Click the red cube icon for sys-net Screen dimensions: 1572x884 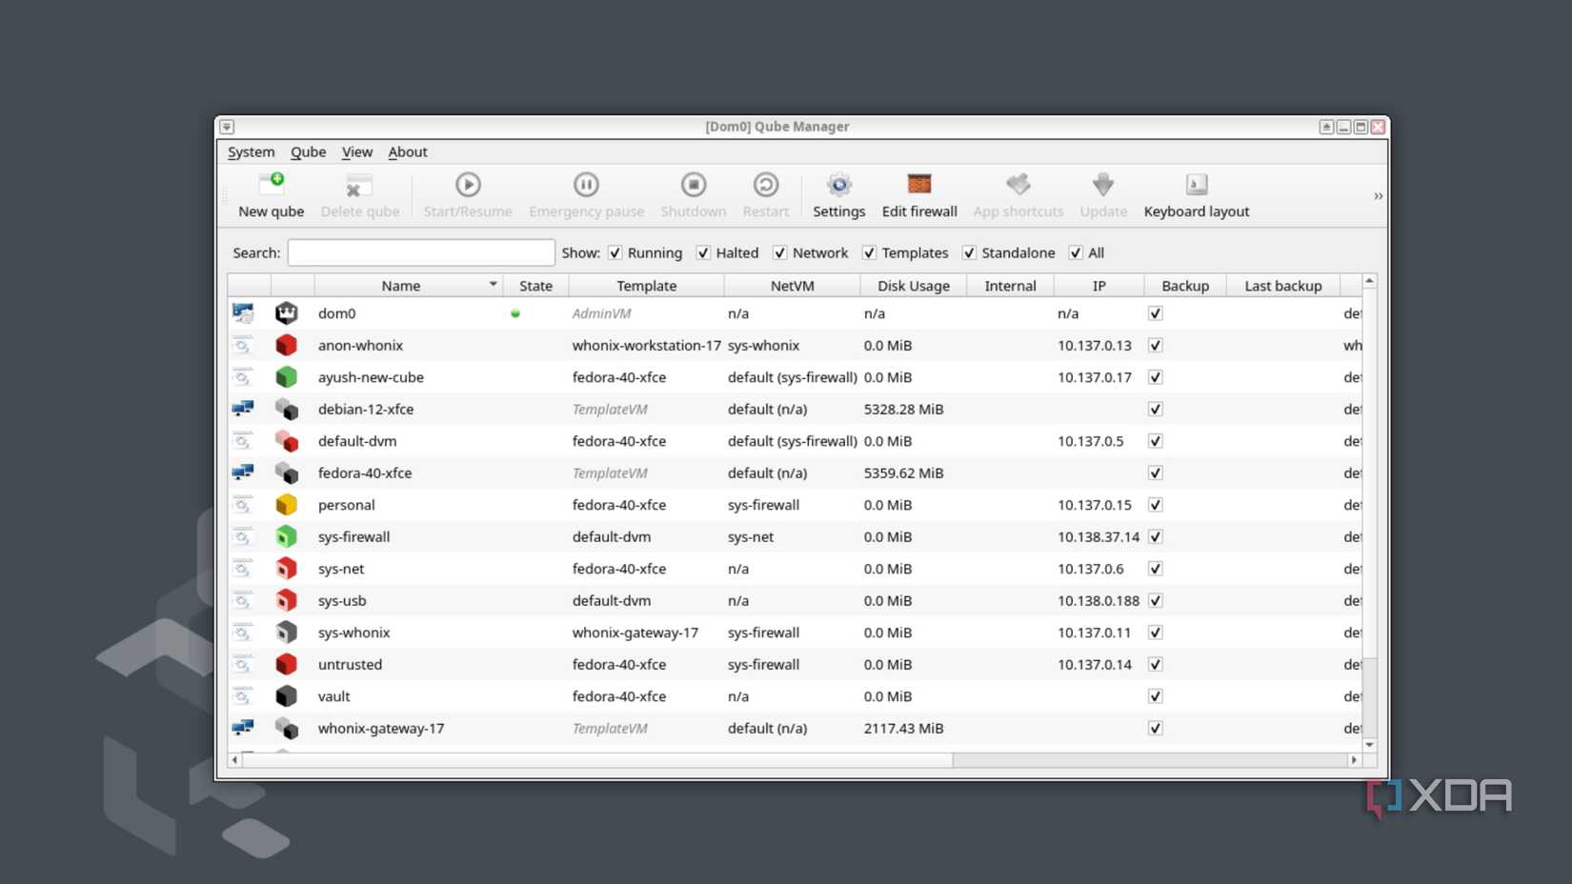[286, 568]
